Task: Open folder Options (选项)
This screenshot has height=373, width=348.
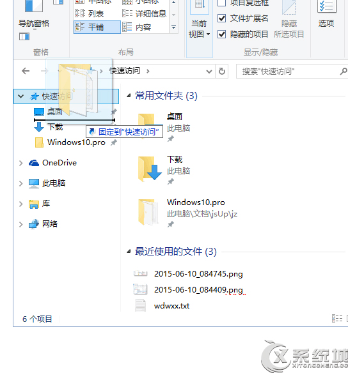Action: point(326,14)
